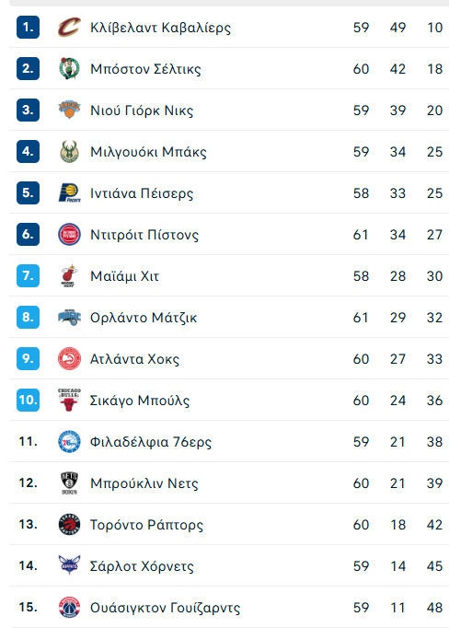Click the Brooklyn Nets logo
Viewport: 449px width, 628px height.
click(69, 483)
